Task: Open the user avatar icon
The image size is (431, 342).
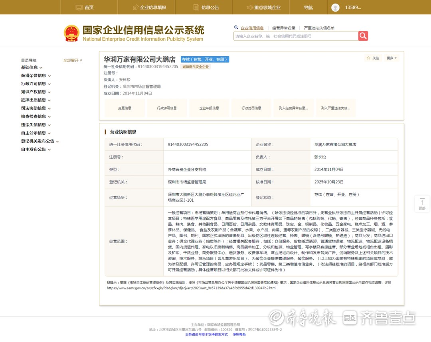Action: (335, 8)
